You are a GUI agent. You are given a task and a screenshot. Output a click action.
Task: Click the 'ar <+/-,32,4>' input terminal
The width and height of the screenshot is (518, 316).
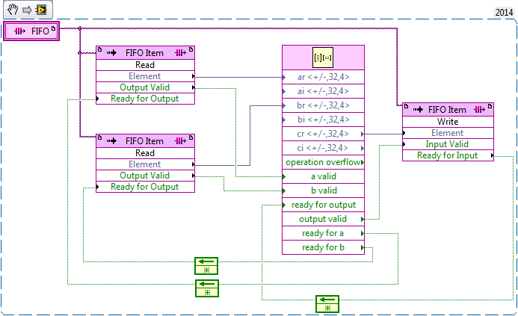click(323, 77)
